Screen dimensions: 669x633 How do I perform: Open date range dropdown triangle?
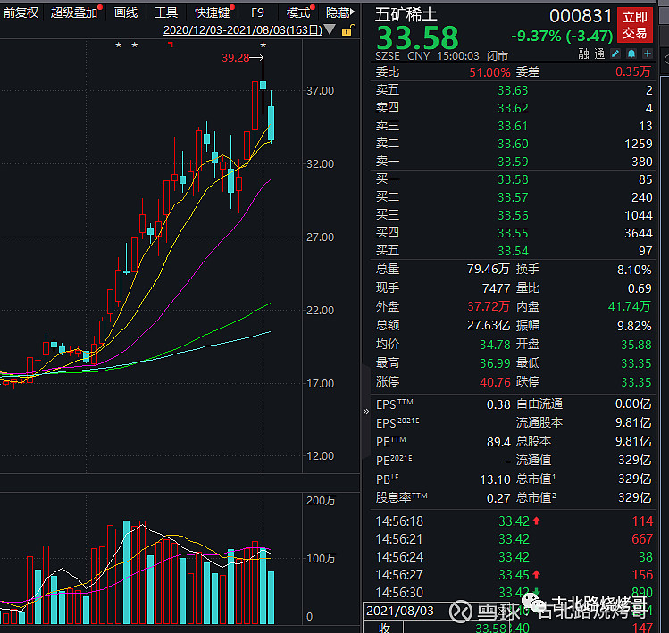tap(330, 29)
